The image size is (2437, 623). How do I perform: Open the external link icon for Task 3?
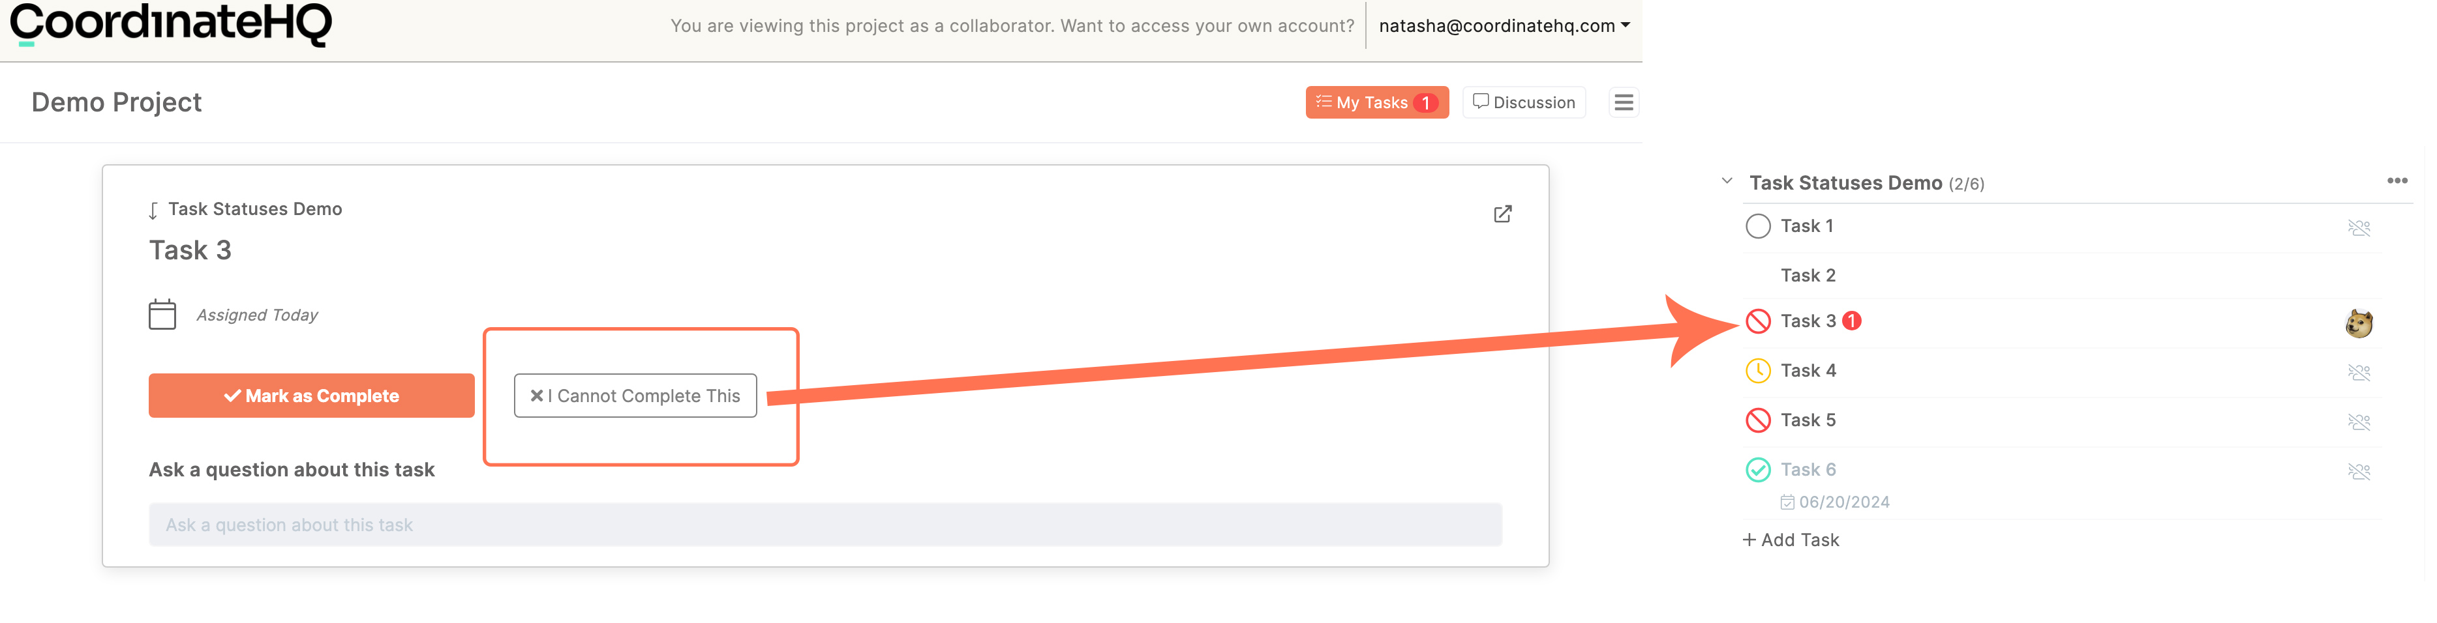(1502, 214)
